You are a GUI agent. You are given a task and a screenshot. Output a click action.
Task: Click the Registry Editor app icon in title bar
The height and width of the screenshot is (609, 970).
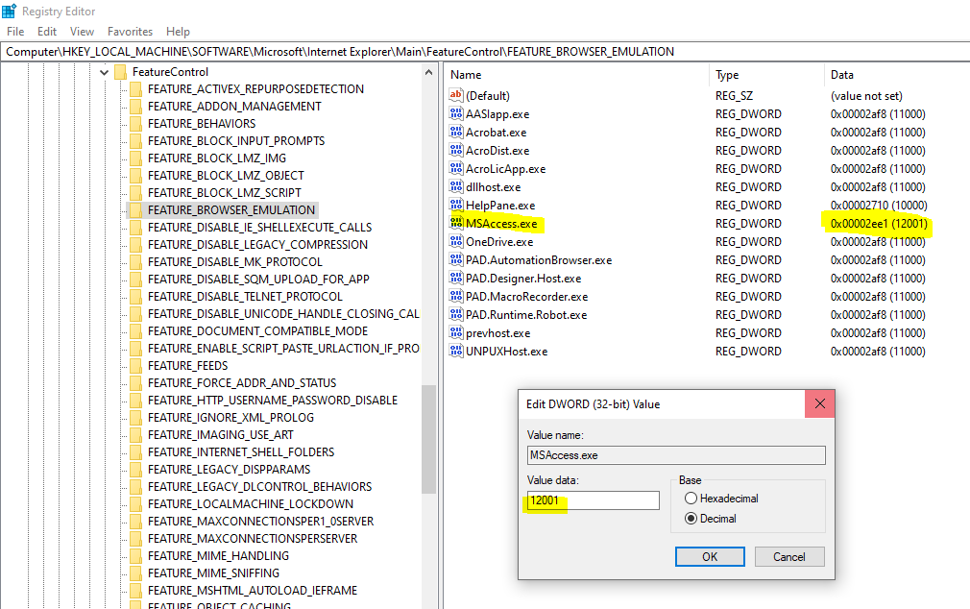tap(9, 12)
